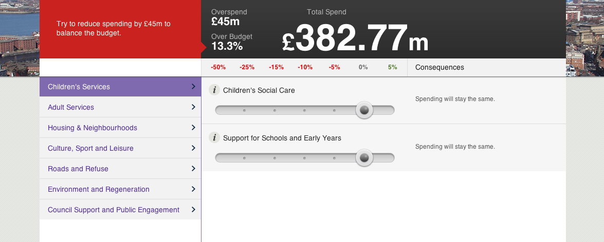Viewport: 604px width, 242px height.
Task: Click Culture, Sport and Leisure chevron
Action: [x=193, y=148]
